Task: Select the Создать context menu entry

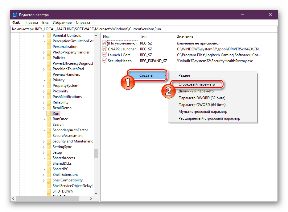Action: pyautogui.click(x=148, y=75)
